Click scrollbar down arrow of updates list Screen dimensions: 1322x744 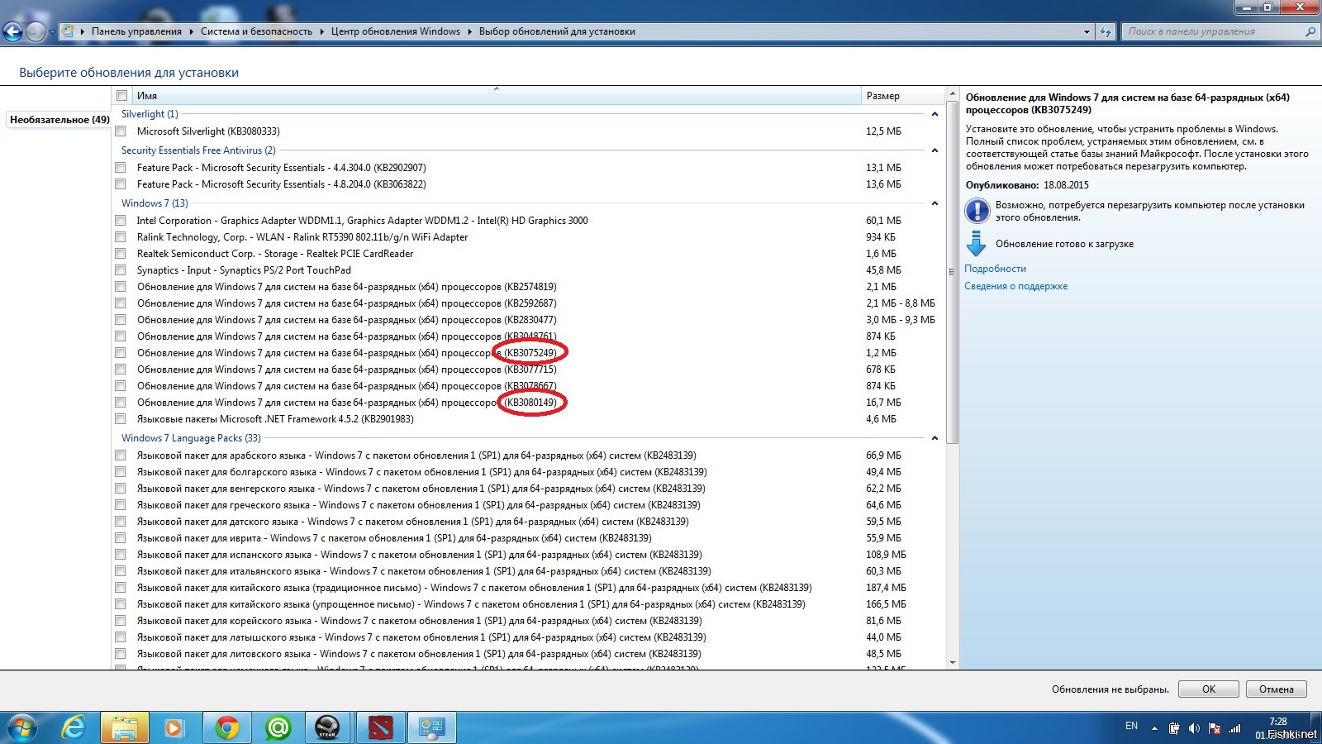[953, 663]
